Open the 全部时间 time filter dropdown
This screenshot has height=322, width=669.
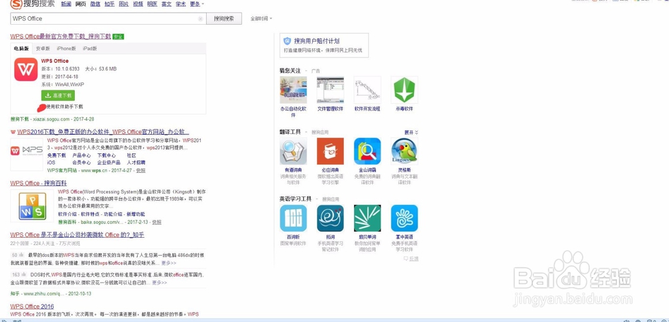261,19
